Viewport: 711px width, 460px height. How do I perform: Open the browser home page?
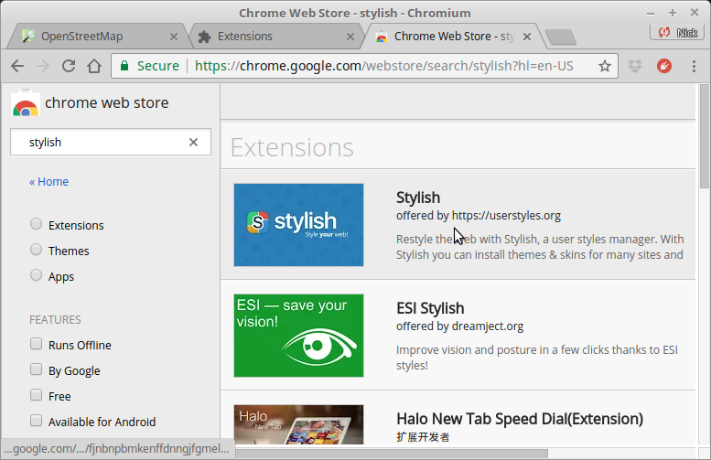coord(94,66)
